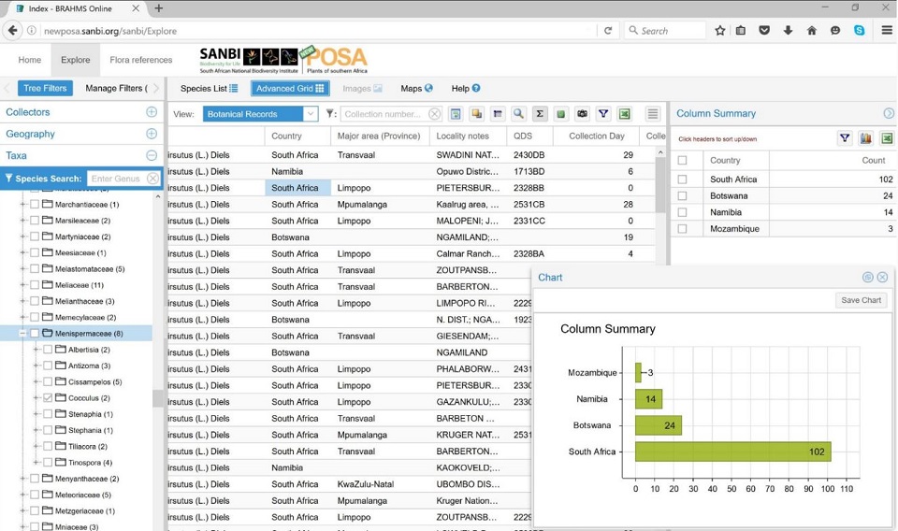Reload the page in the browser
898x531 pixels.
pyautogui.click(x=608, y=31)
